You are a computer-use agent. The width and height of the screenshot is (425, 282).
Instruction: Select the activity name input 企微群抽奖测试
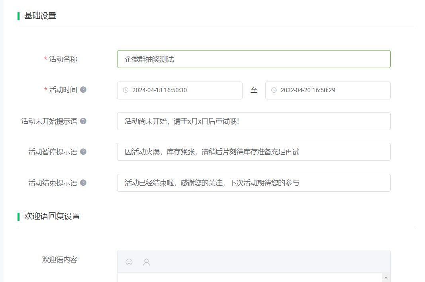point(254,59)
